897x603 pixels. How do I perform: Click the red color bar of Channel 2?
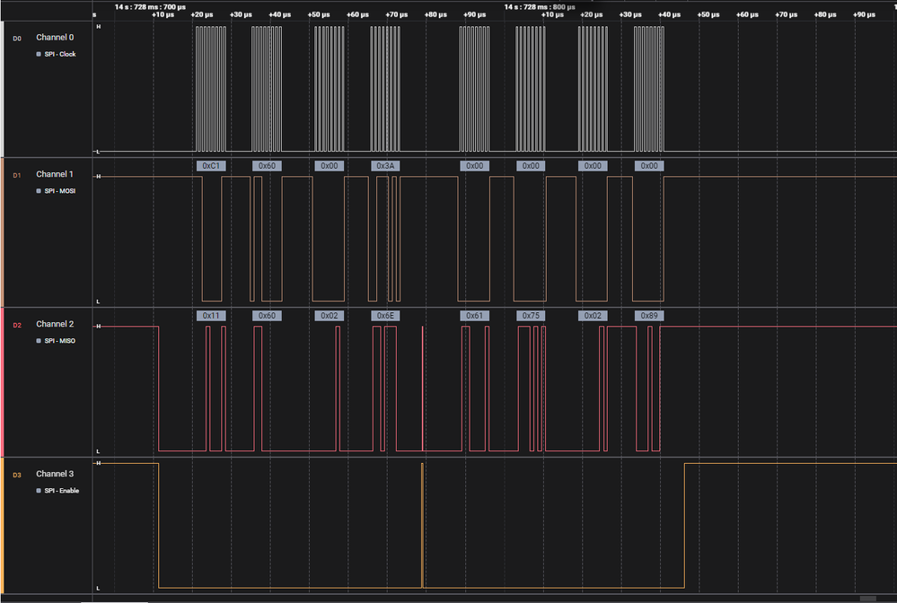point(2,381)
